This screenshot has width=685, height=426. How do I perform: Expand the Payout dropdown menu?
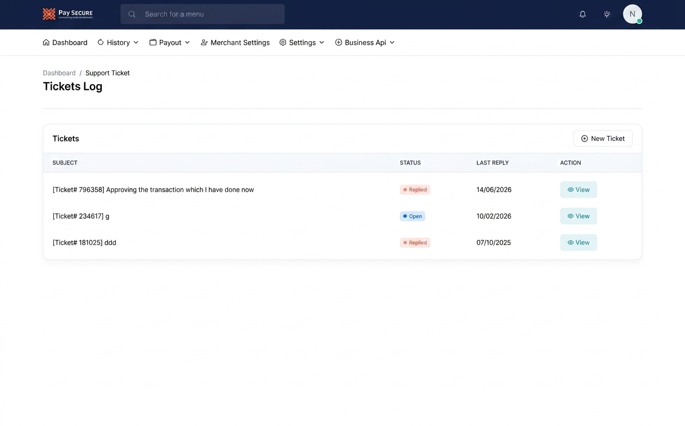[x=170, y=42]
